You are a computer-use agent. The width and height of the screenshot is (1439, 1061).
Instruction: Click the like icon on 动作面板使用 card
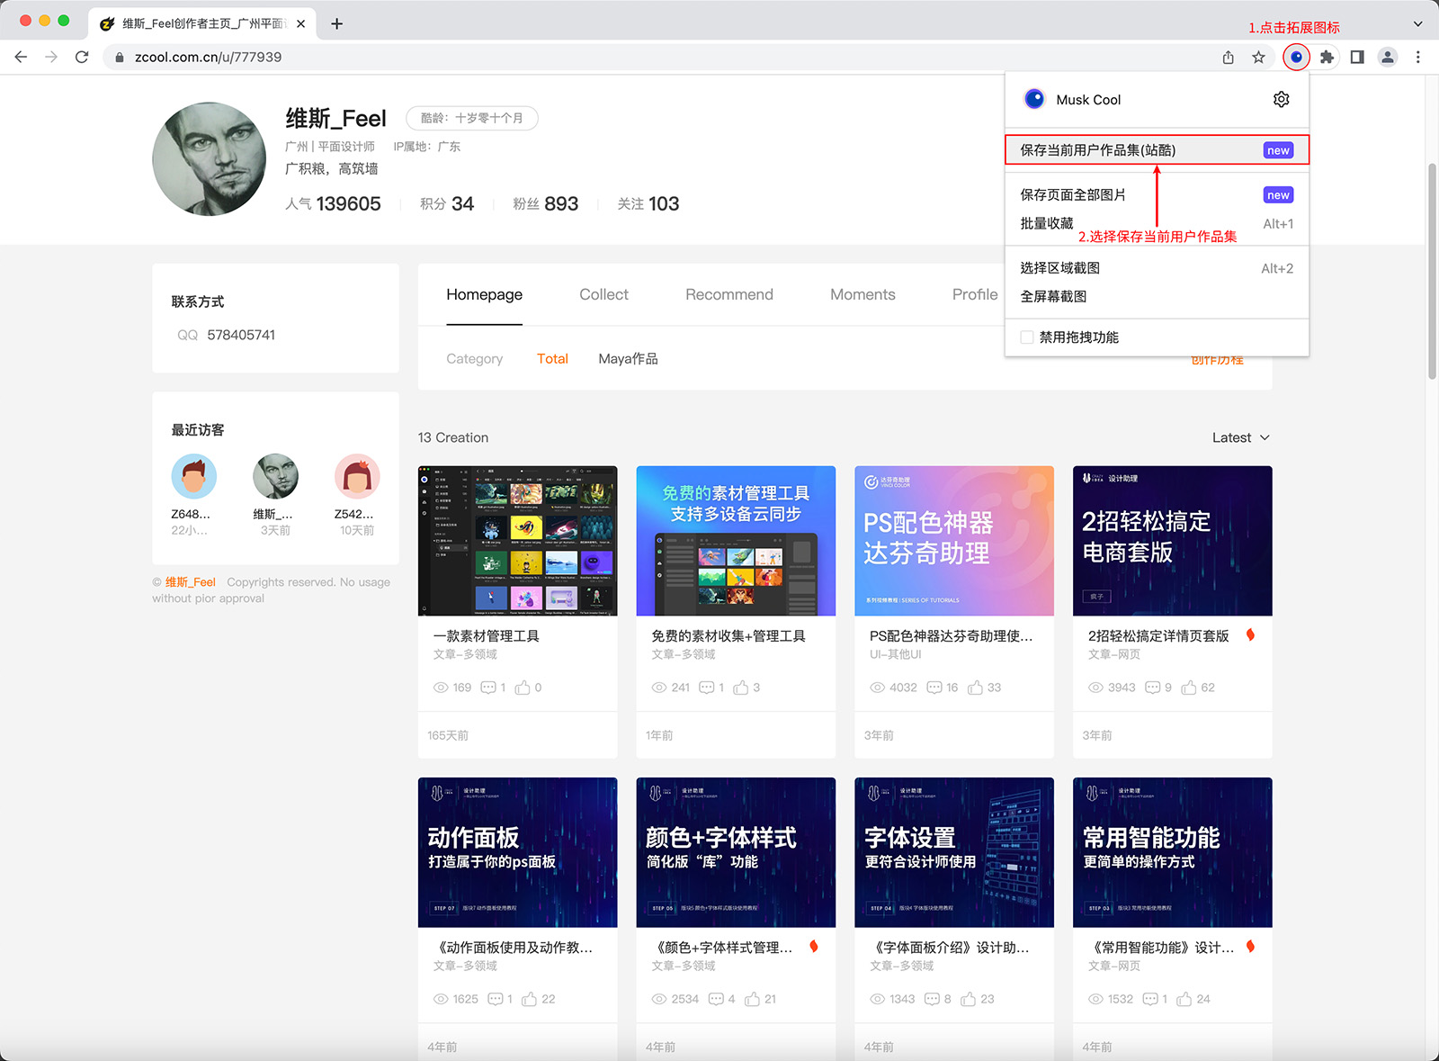click(x=529, y=999)
